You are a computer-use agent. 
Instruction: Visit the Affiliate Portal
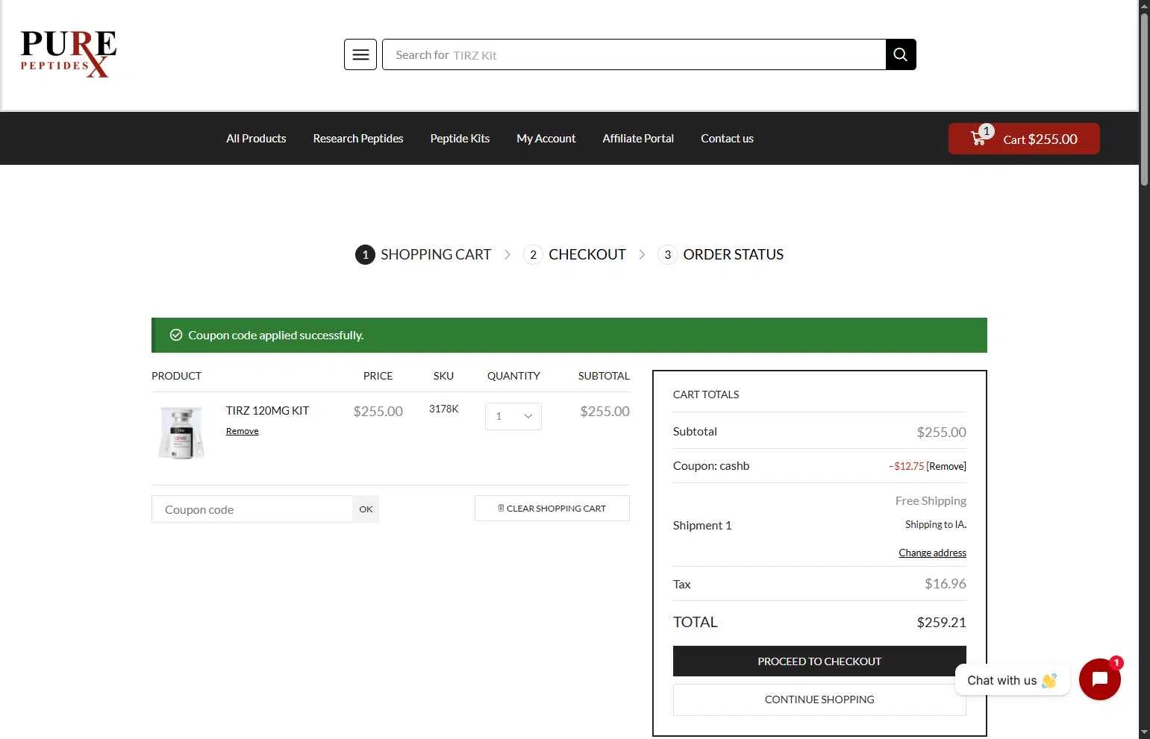pyautogui.click(x=638, y=139)
